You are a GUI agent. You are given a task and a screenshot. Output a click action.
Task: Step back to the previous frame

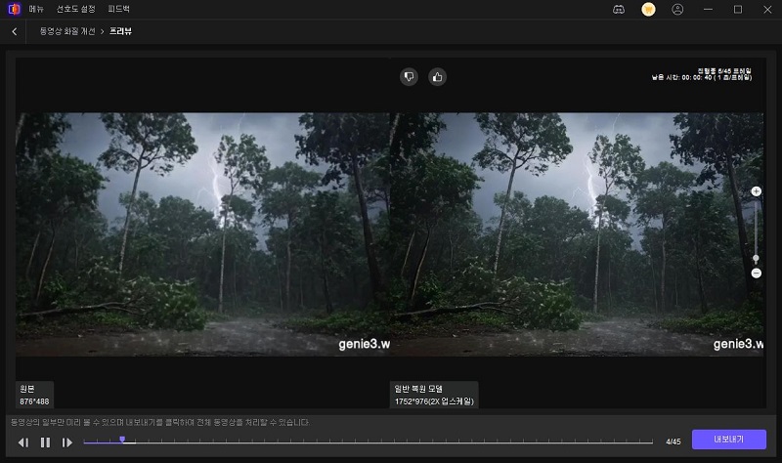tap(23, 442)
